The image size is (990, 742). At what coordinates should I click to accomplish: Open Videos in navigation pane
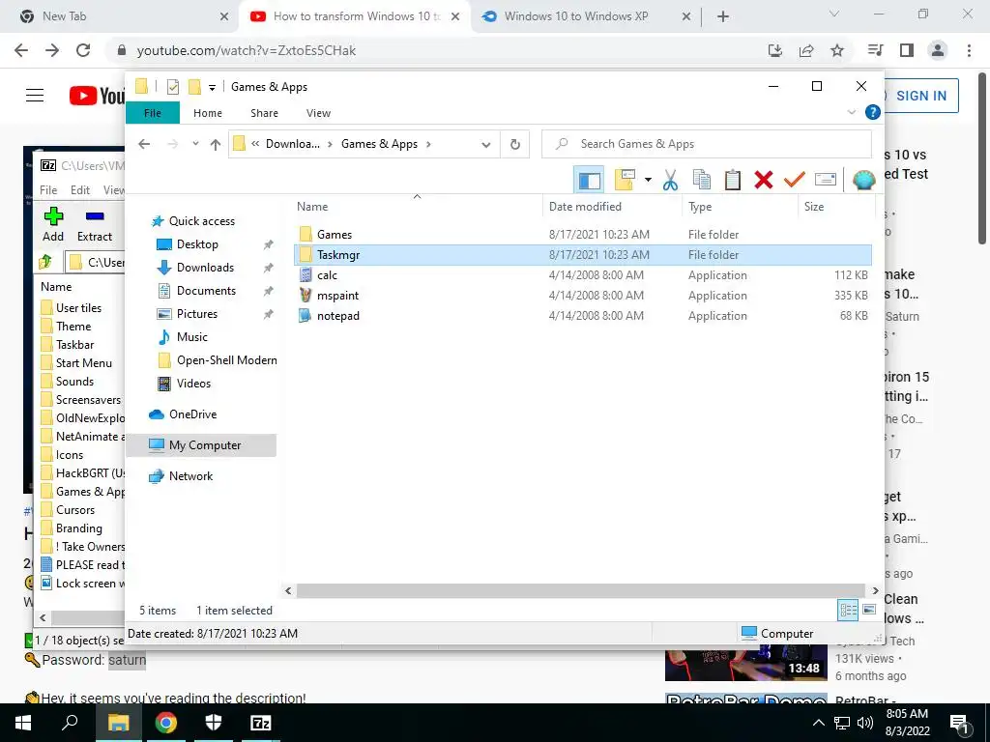tap(193, 384)
